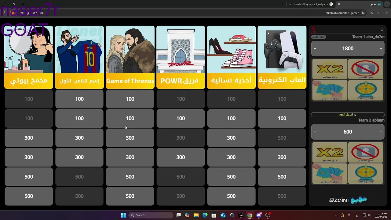Pick the upper 500 under أحذية نسائية
Viewport: 391px width, 220px height.
coord(231,177)
